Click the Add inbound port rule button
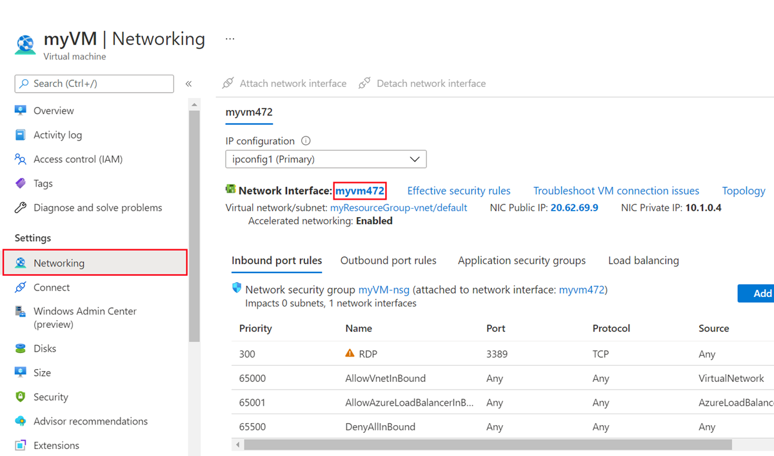The height and width of the screenshot is (456, 774). [x=758, y=294]
